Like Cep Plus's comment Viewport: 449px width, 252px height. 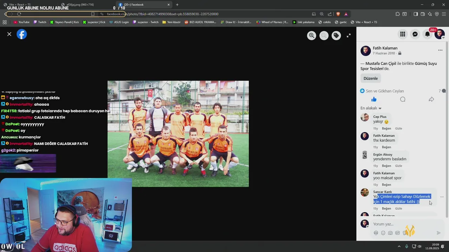[x=386, y=128]
